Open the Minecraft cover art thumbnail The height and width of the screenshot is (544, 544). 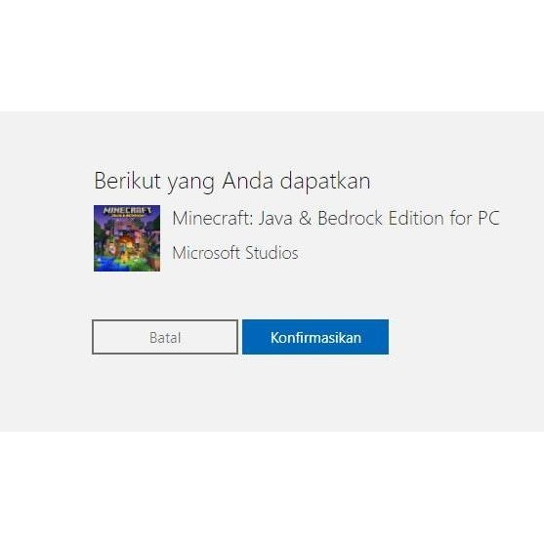(127, 238)
